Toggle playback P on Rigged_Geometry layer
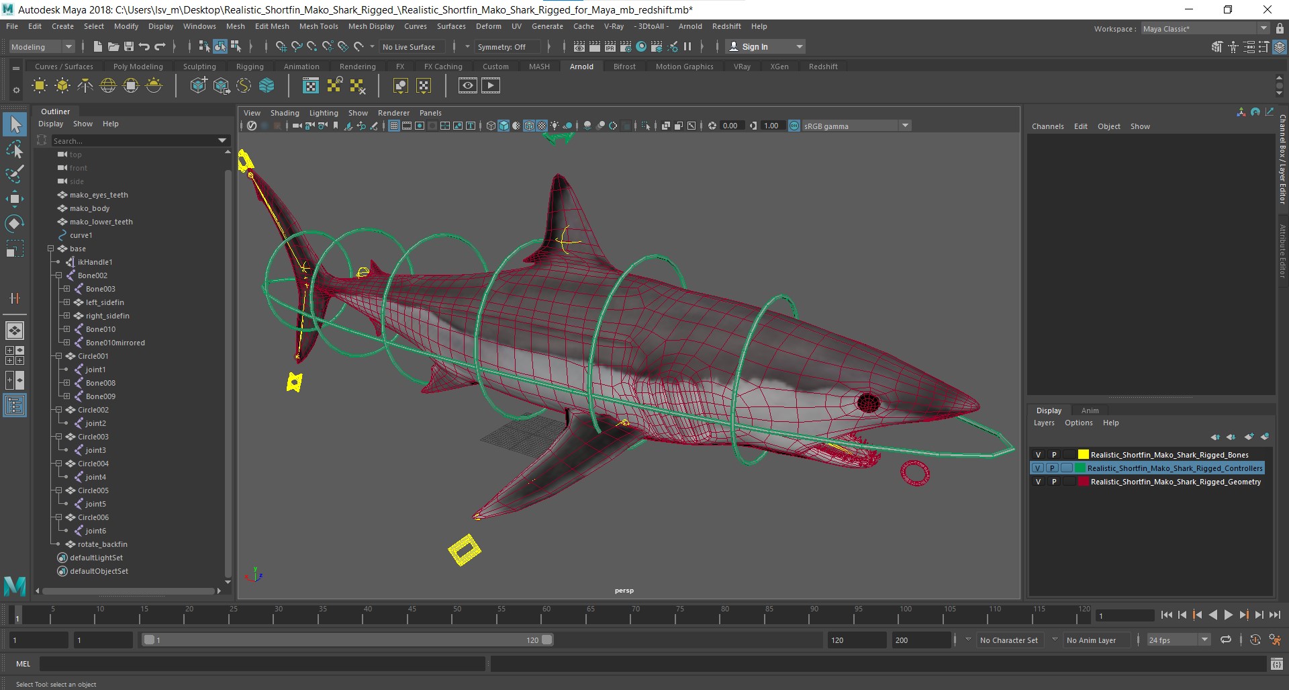This screenshot has width=1289, height=690. click(x=1053, y=482)
